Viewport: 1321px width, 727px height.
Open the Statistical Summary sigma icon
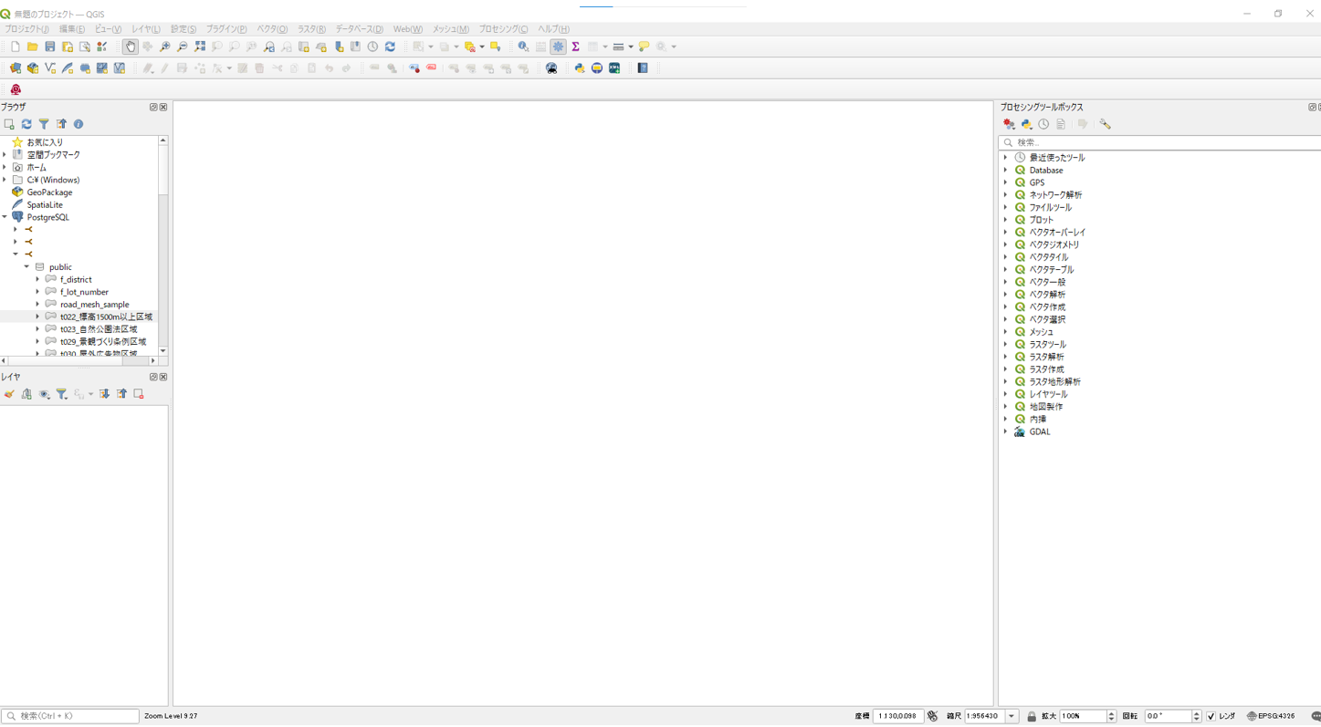click(575, 47)
